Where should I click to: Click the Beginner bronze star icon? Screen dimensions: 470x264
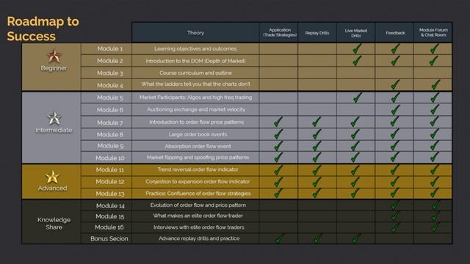54,56
